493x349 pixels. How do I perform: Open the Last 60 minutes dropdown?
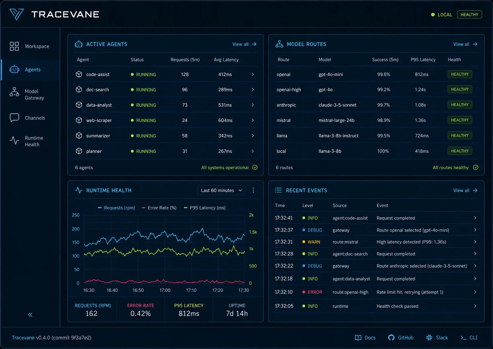pyautogui.click(x=222, y=190)
